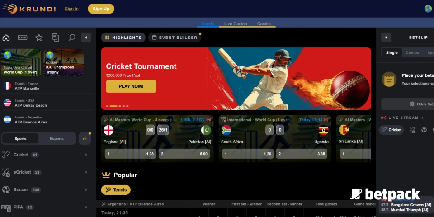
Task: Click the globe language icon in the header
Action: [428, 9]
